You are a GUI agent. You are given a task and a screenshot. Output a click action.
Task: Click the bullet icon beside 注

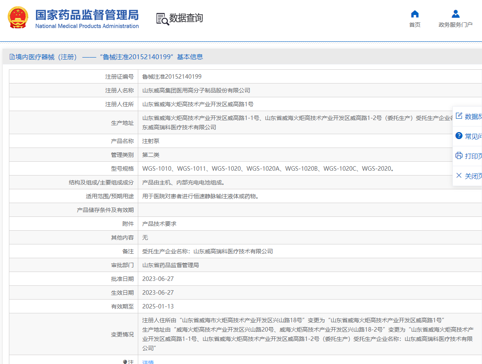point(125,362)
